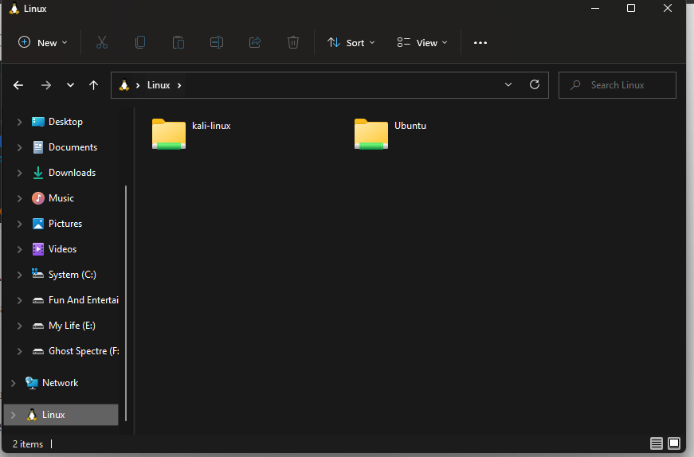Expand chevron after Linux breadcrumb
The height and width of the screenshot is (457, 694).
tap(179, 85)
